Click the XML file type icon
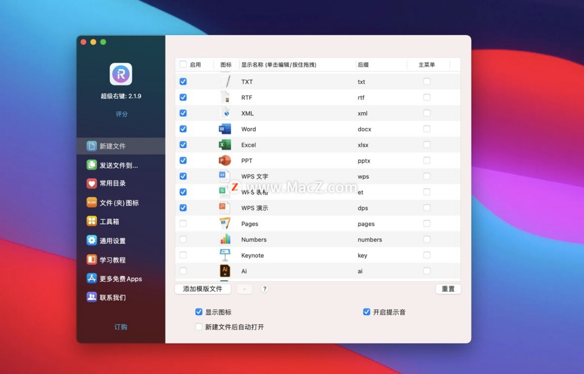This screenshot has width=584, height=374. point(225,113)
